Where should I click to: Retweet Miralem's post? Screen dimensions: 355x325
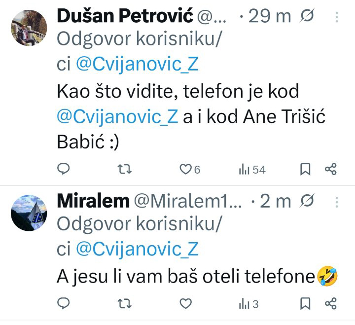pos(125,304)
